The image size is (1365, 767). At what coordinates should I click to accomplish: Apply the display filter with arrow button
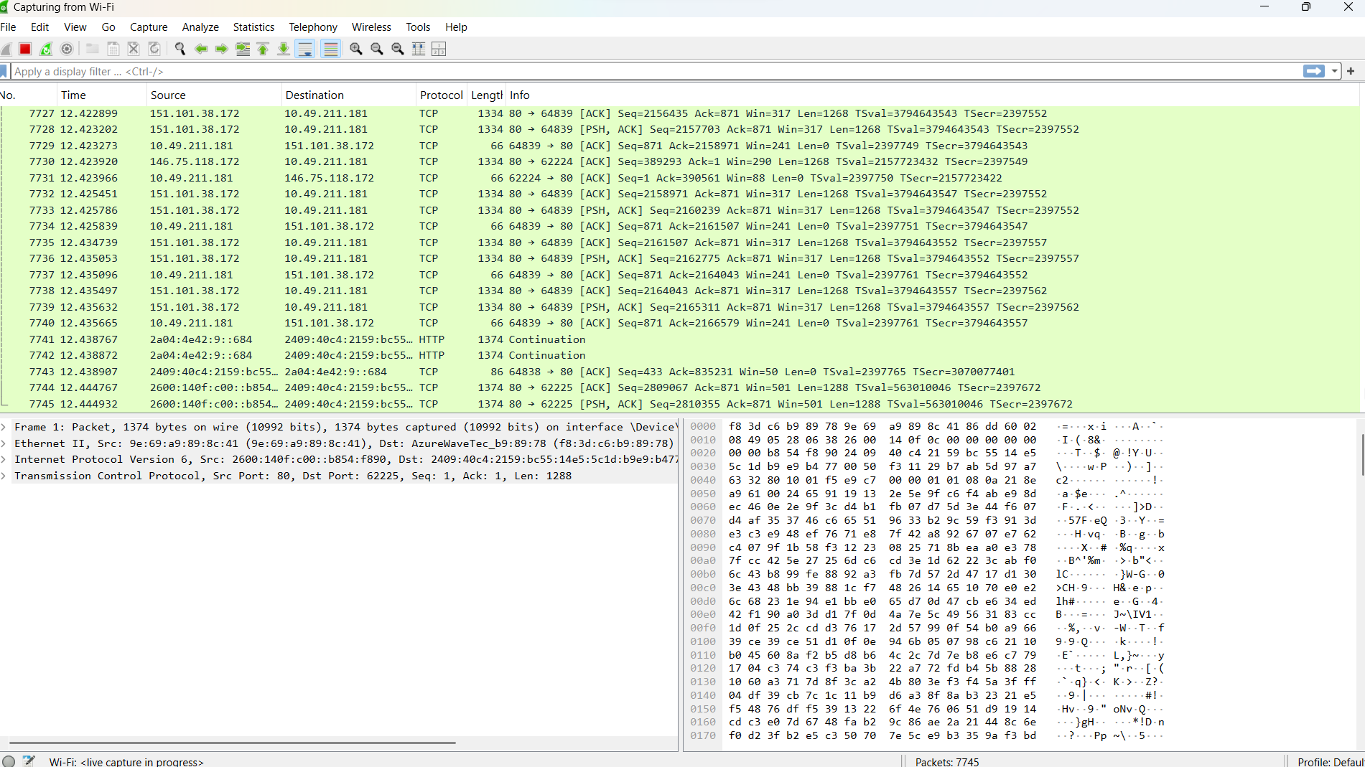[x=1313, y=71]
